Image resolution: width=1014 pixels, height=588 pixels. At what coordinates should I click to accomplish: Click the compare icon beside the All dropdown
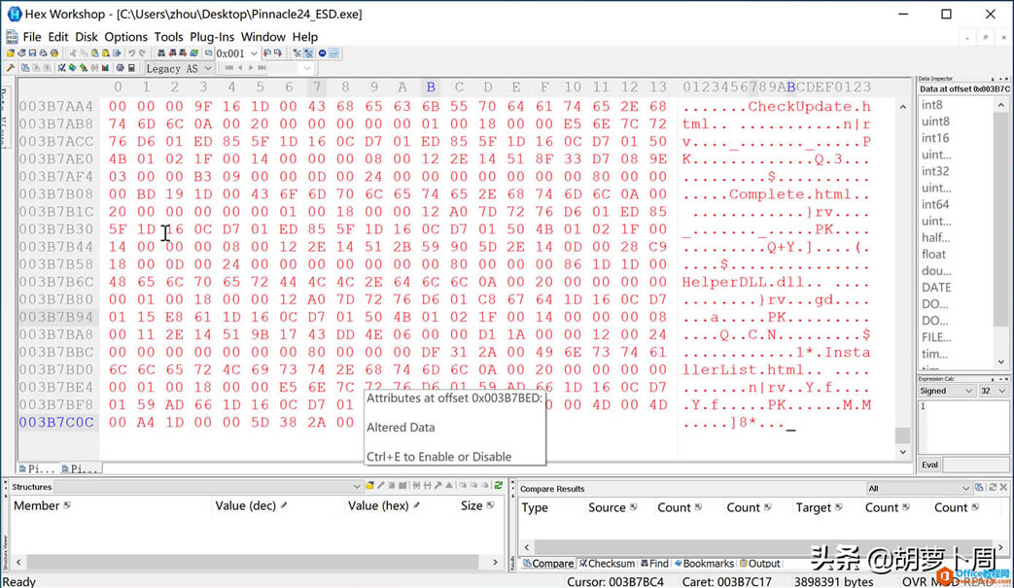click(980, 487)
